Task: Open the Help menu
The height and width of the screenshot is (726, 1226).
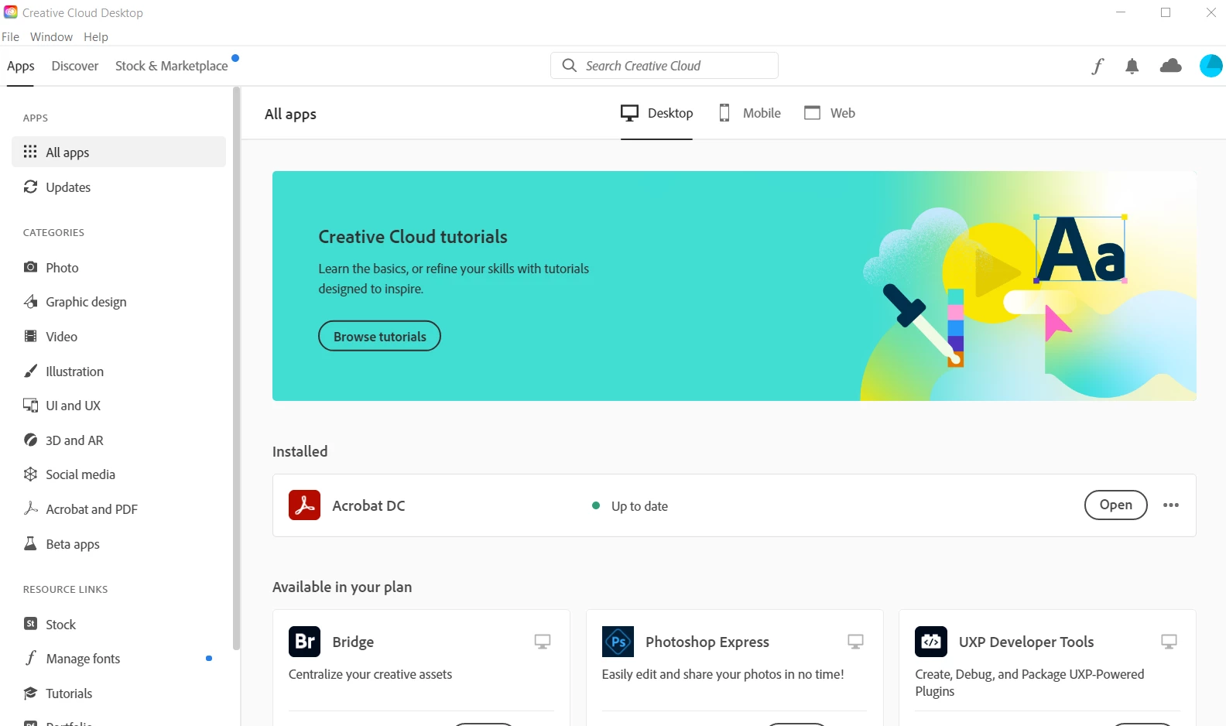Action: [x=96, y=36]
